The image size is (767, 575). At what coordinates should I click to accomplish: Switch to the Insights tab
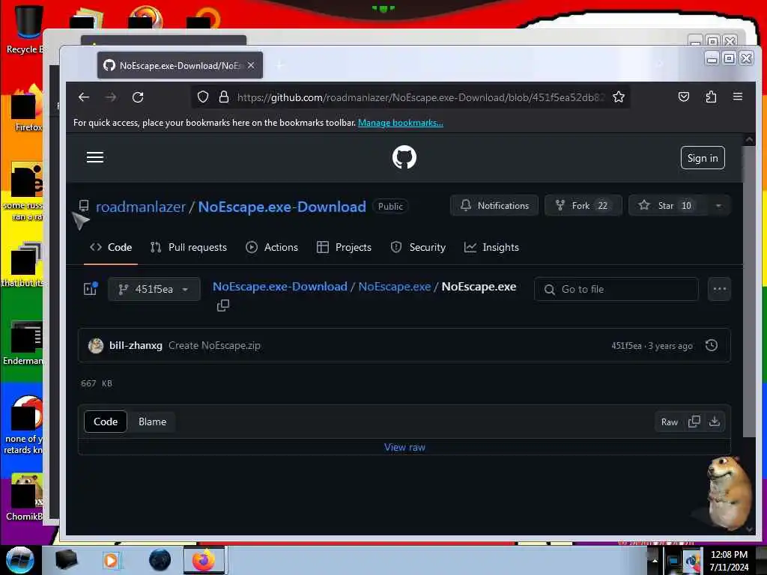pos(491,247)
